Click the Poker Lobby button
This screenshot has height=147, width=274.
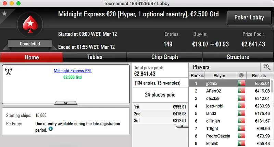click(x=249, y=17)
